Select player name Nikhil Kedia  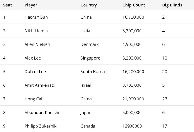pos(36,31)
